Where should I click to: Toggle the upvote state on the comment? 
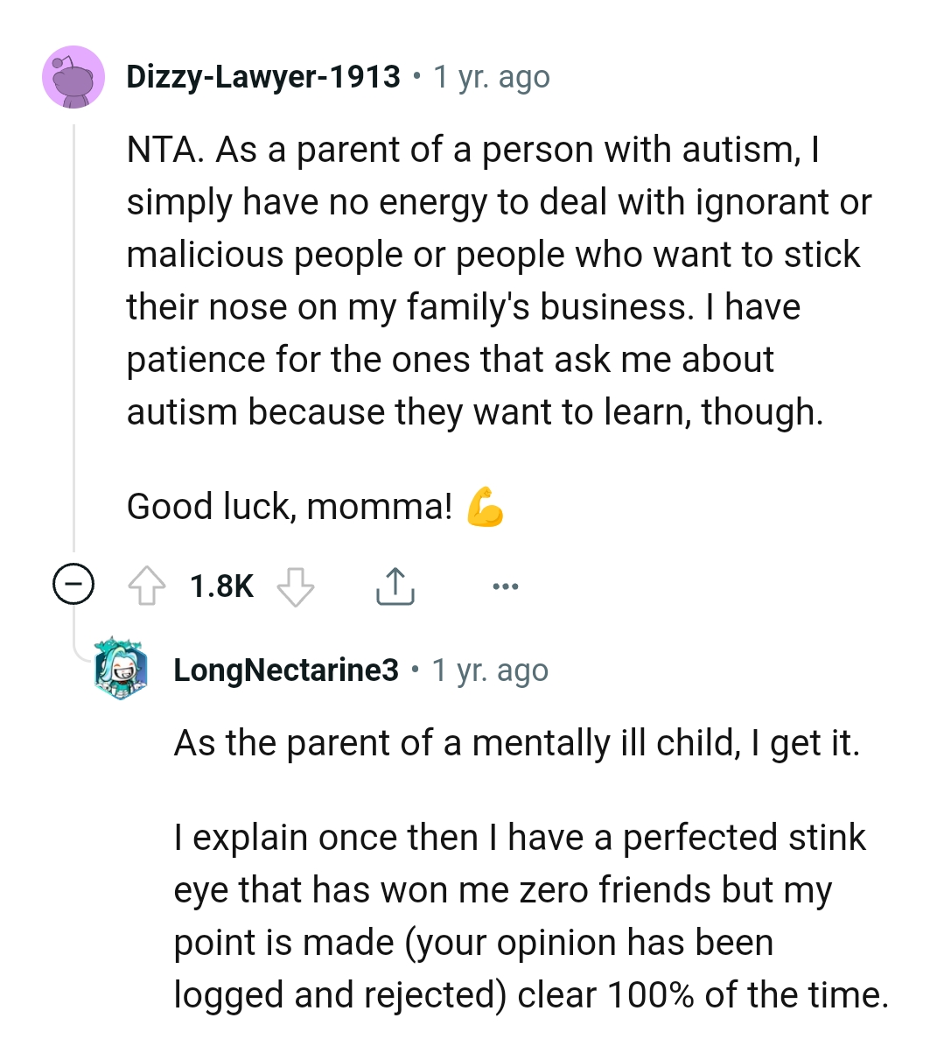tap(148, 586)
